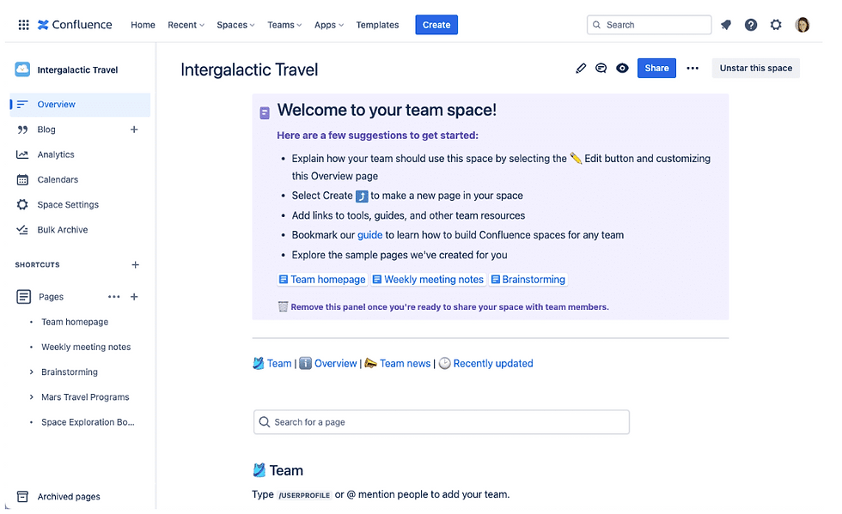
Task: Click the Archived pages box icon
Action: (22, 496)
